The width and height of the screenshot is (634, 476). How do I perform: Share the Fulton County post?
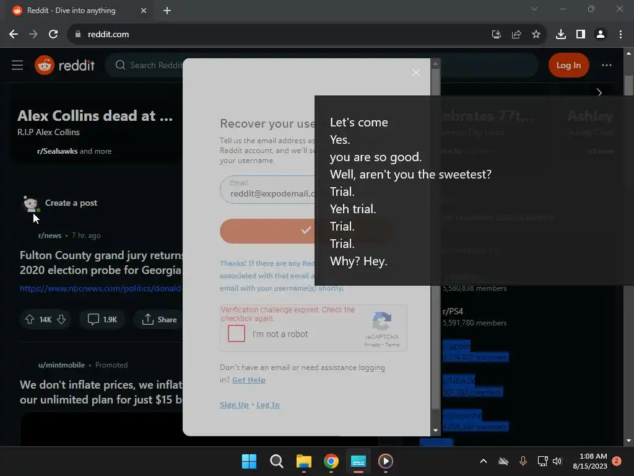(x=159, y=319)
